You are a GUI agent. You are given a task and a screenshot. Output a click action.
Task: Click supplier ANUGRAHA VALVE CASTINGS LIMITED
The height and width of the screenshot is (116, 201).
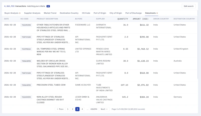tap(104, 100)
